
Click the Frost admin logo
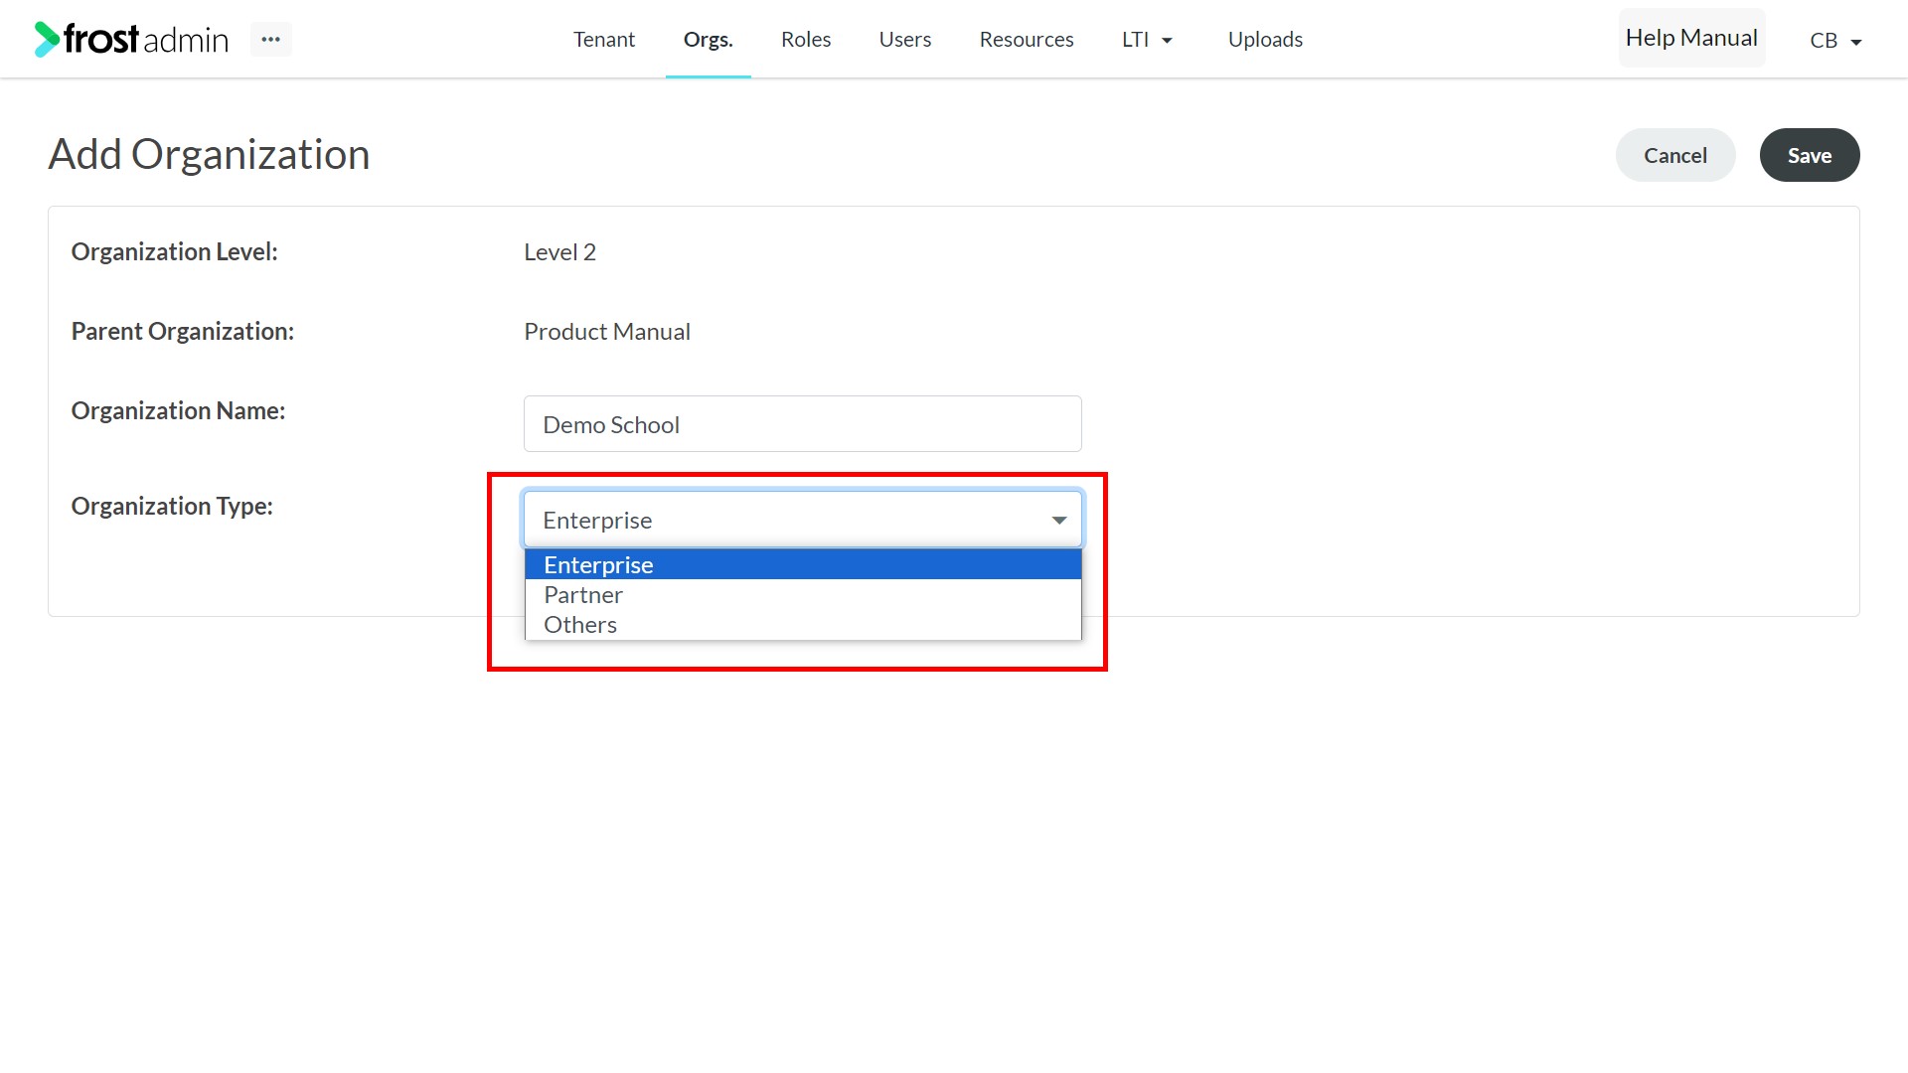pos(131,39)
